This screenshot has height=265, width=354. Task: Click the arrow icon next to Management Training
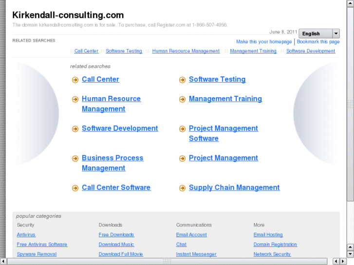[182, 99]
